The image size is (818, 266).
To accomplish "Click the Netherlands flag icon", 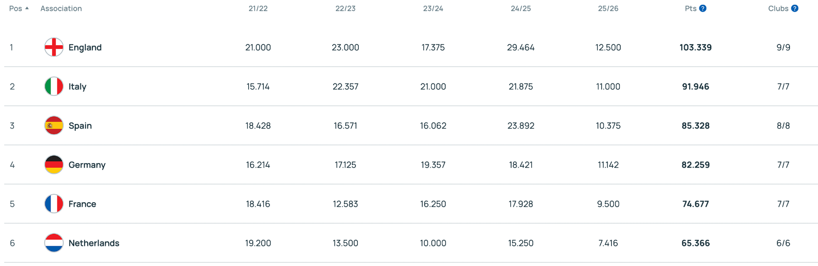I will tap(54, 243).
